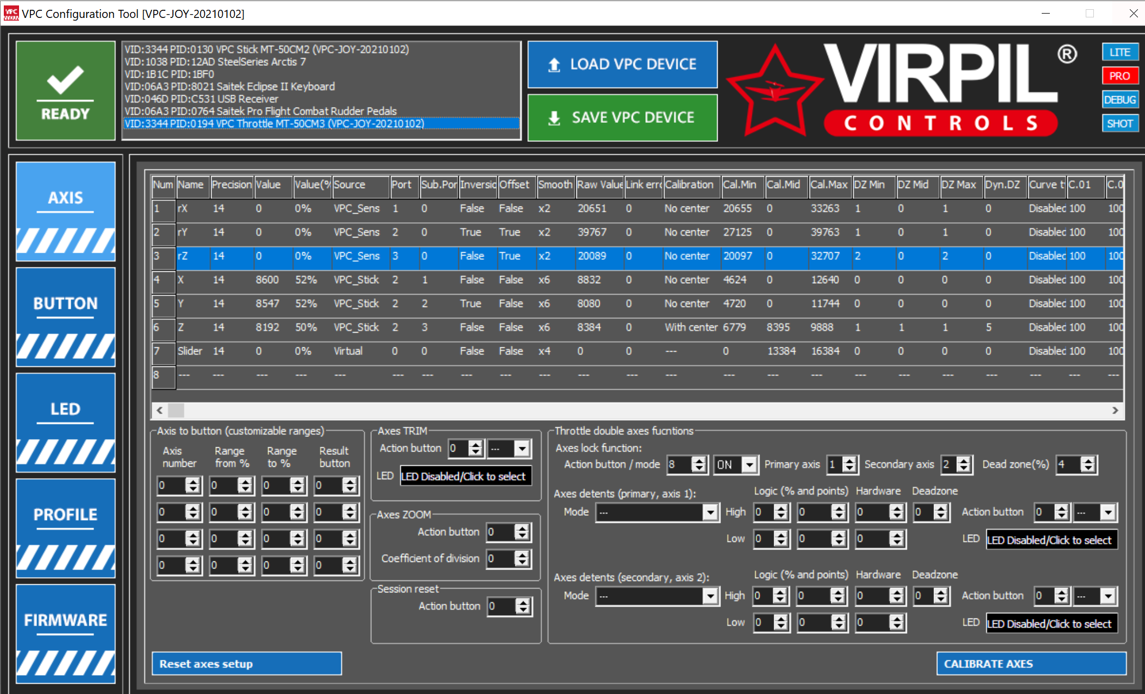Select VPC Throttle MT-50CM3 device entry

(321, 124)
